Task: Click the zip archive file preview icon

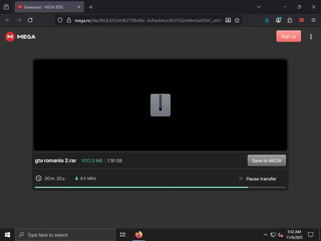Action: click(160, 105)
